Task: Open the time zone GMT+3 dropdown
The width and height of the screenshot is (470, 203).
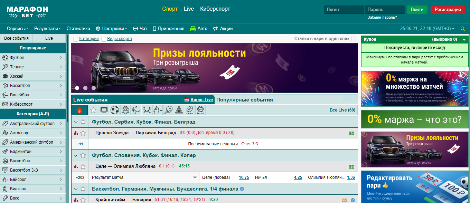Action: coord(427,29)
